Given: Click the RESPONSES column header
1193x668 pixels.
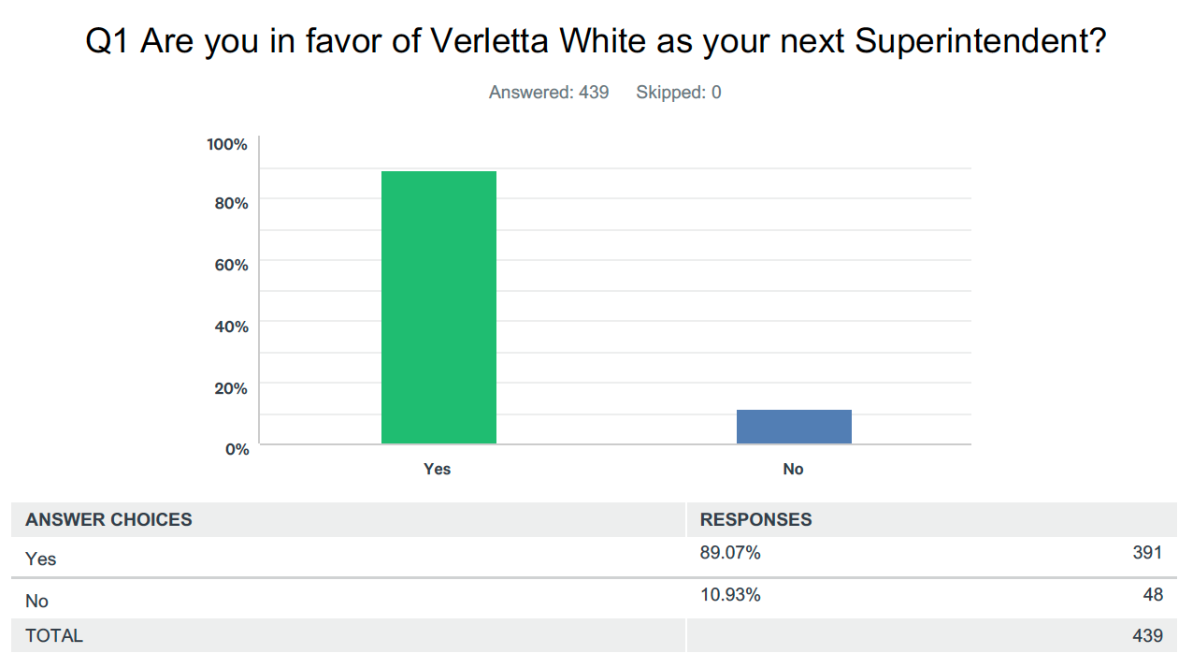Looking at the screenshot, I should [x=756, y=519].
